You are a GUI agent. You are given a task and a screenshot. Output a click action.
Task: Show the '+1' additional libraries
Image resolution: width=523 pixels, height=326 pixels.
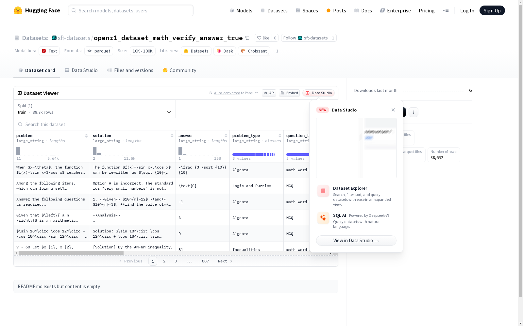pos(276,51)
